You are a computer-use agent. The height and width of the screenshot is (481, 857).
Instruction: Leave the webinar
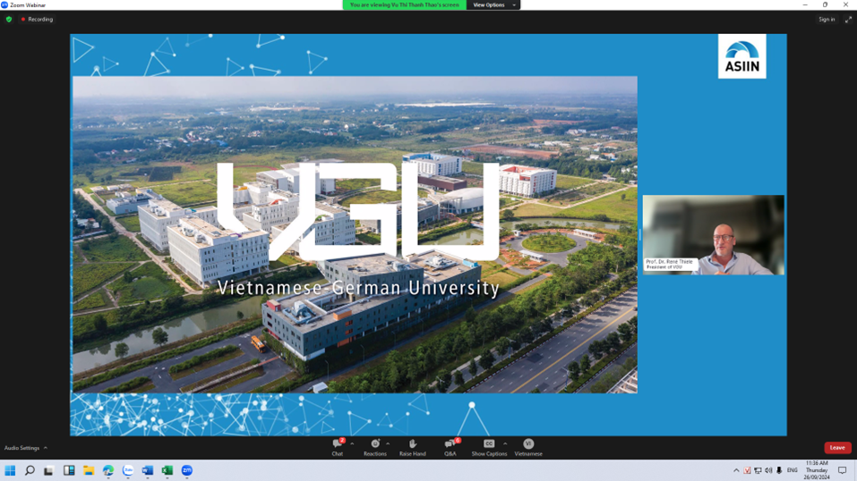(837, 448)
